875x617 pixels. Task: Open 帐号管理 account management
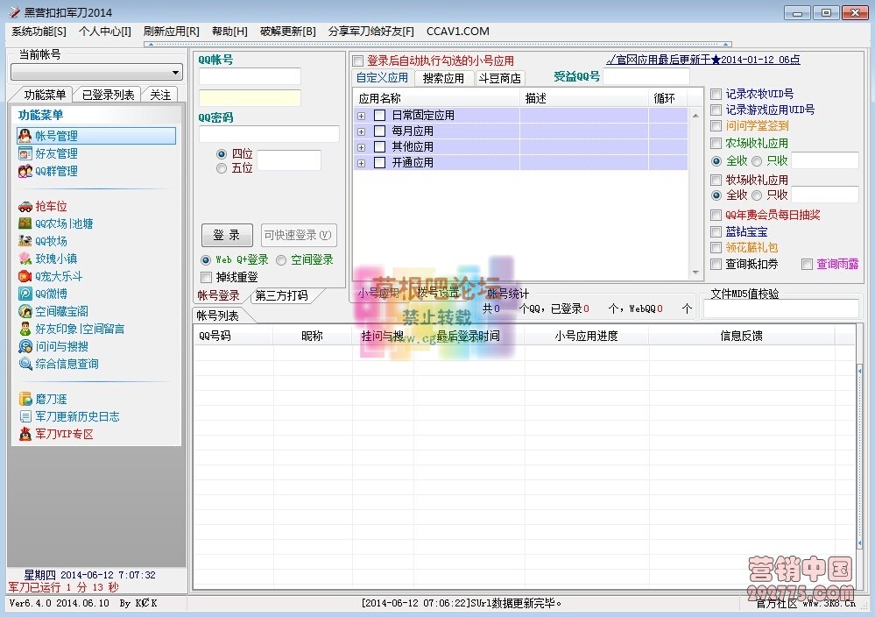tap(54, 134)
